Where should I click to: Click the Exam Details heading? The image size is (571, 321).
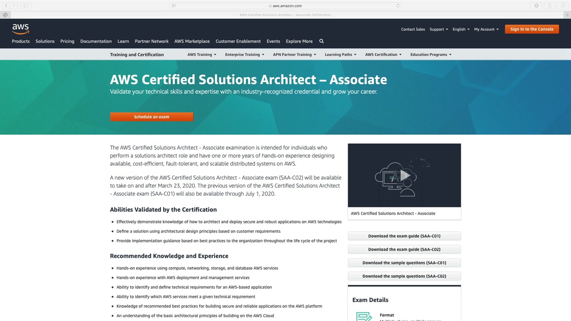click(x=370, y=300)
